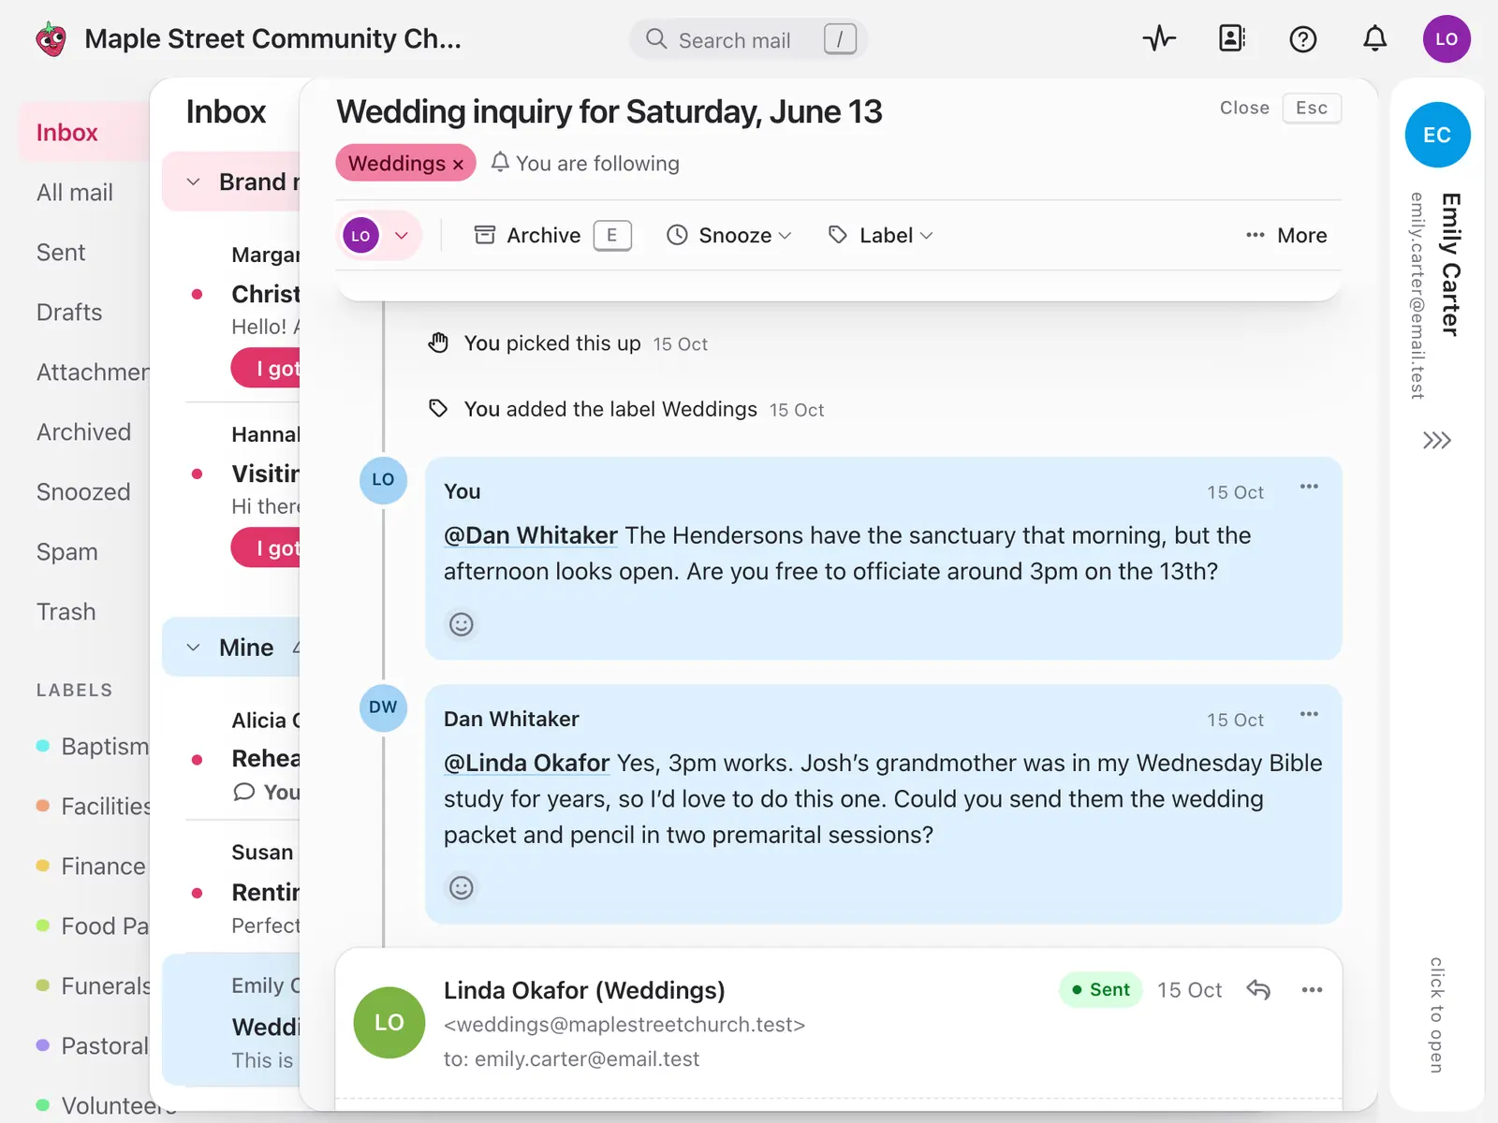Click the @Dan Whitaker mention link
The image size is (1498, 1123).
click(531, 535)
